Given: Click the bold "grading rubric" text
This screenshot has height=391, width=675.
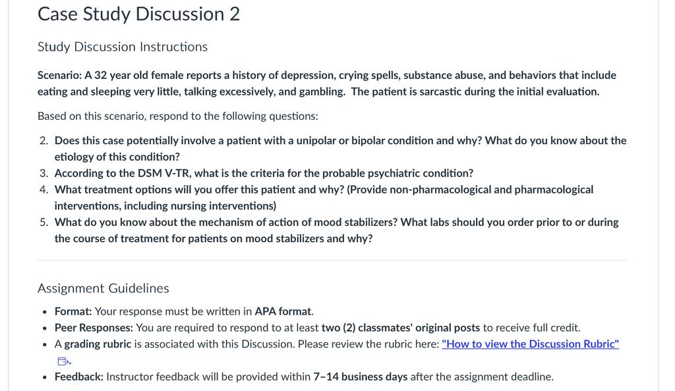Looking at the screenshot, I should (98, 344).
